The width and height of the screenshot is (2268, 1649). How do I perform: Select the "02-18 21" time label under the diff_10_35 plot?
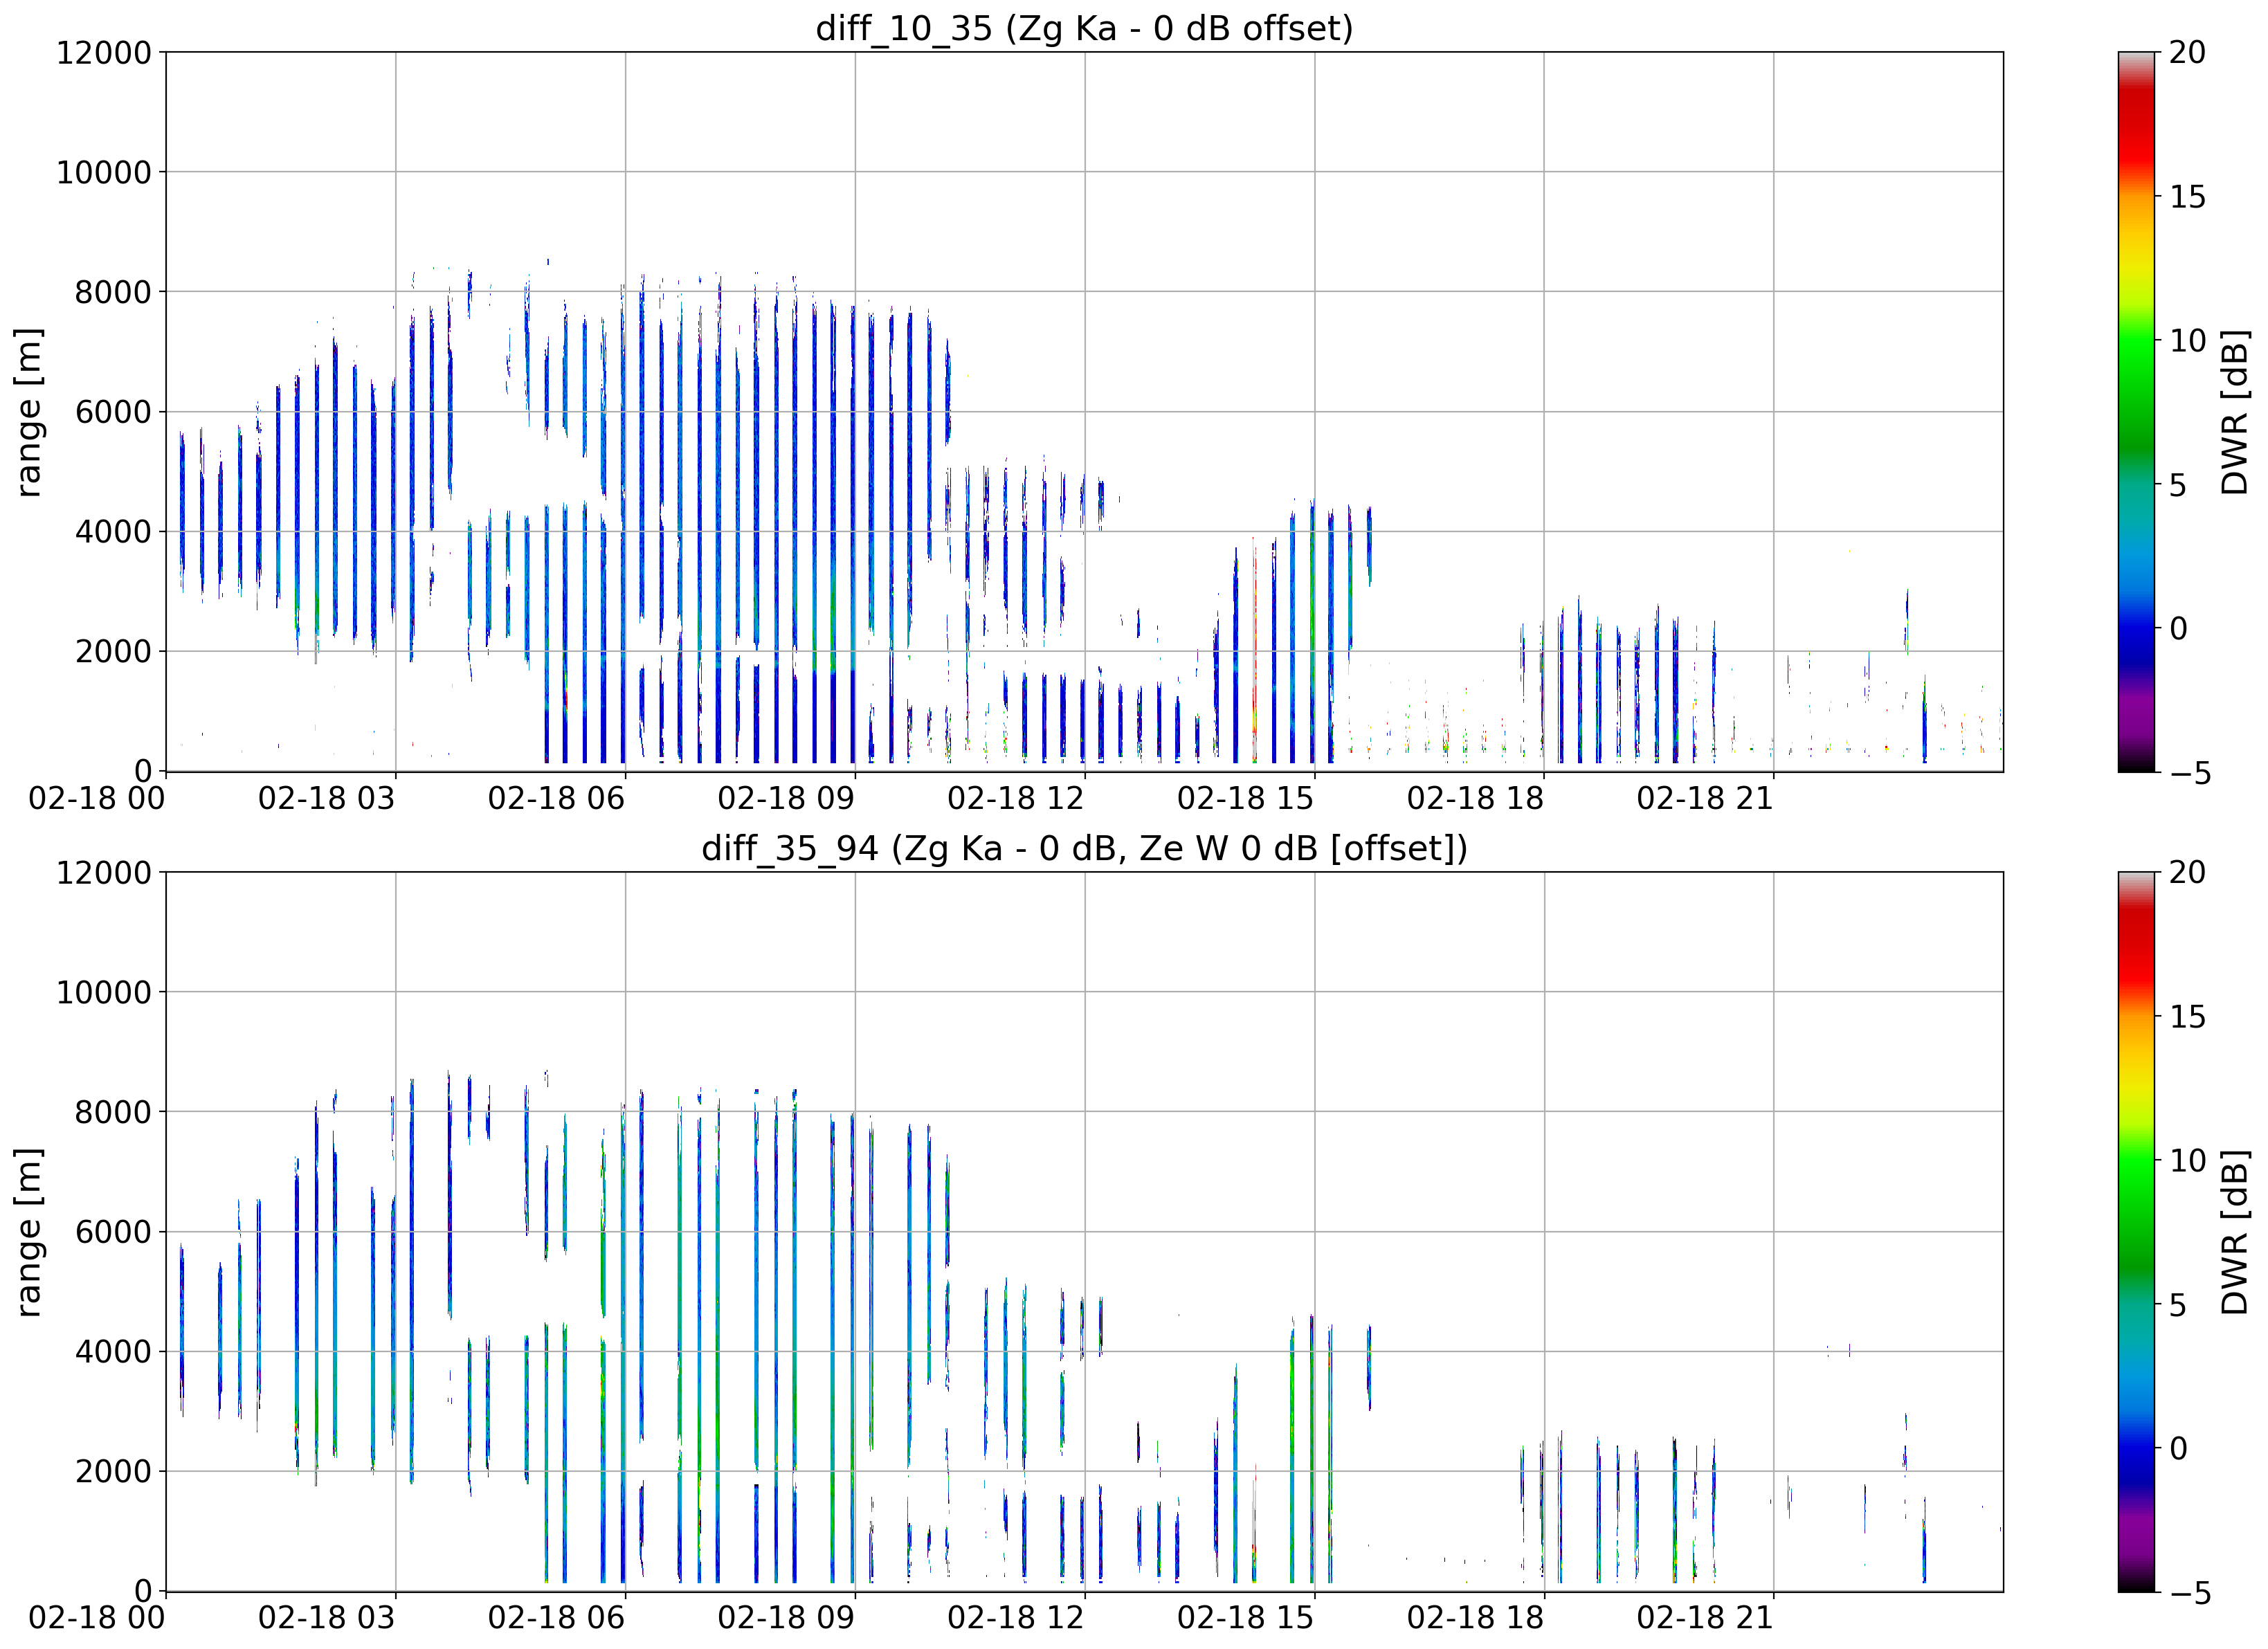[1705, 798]
